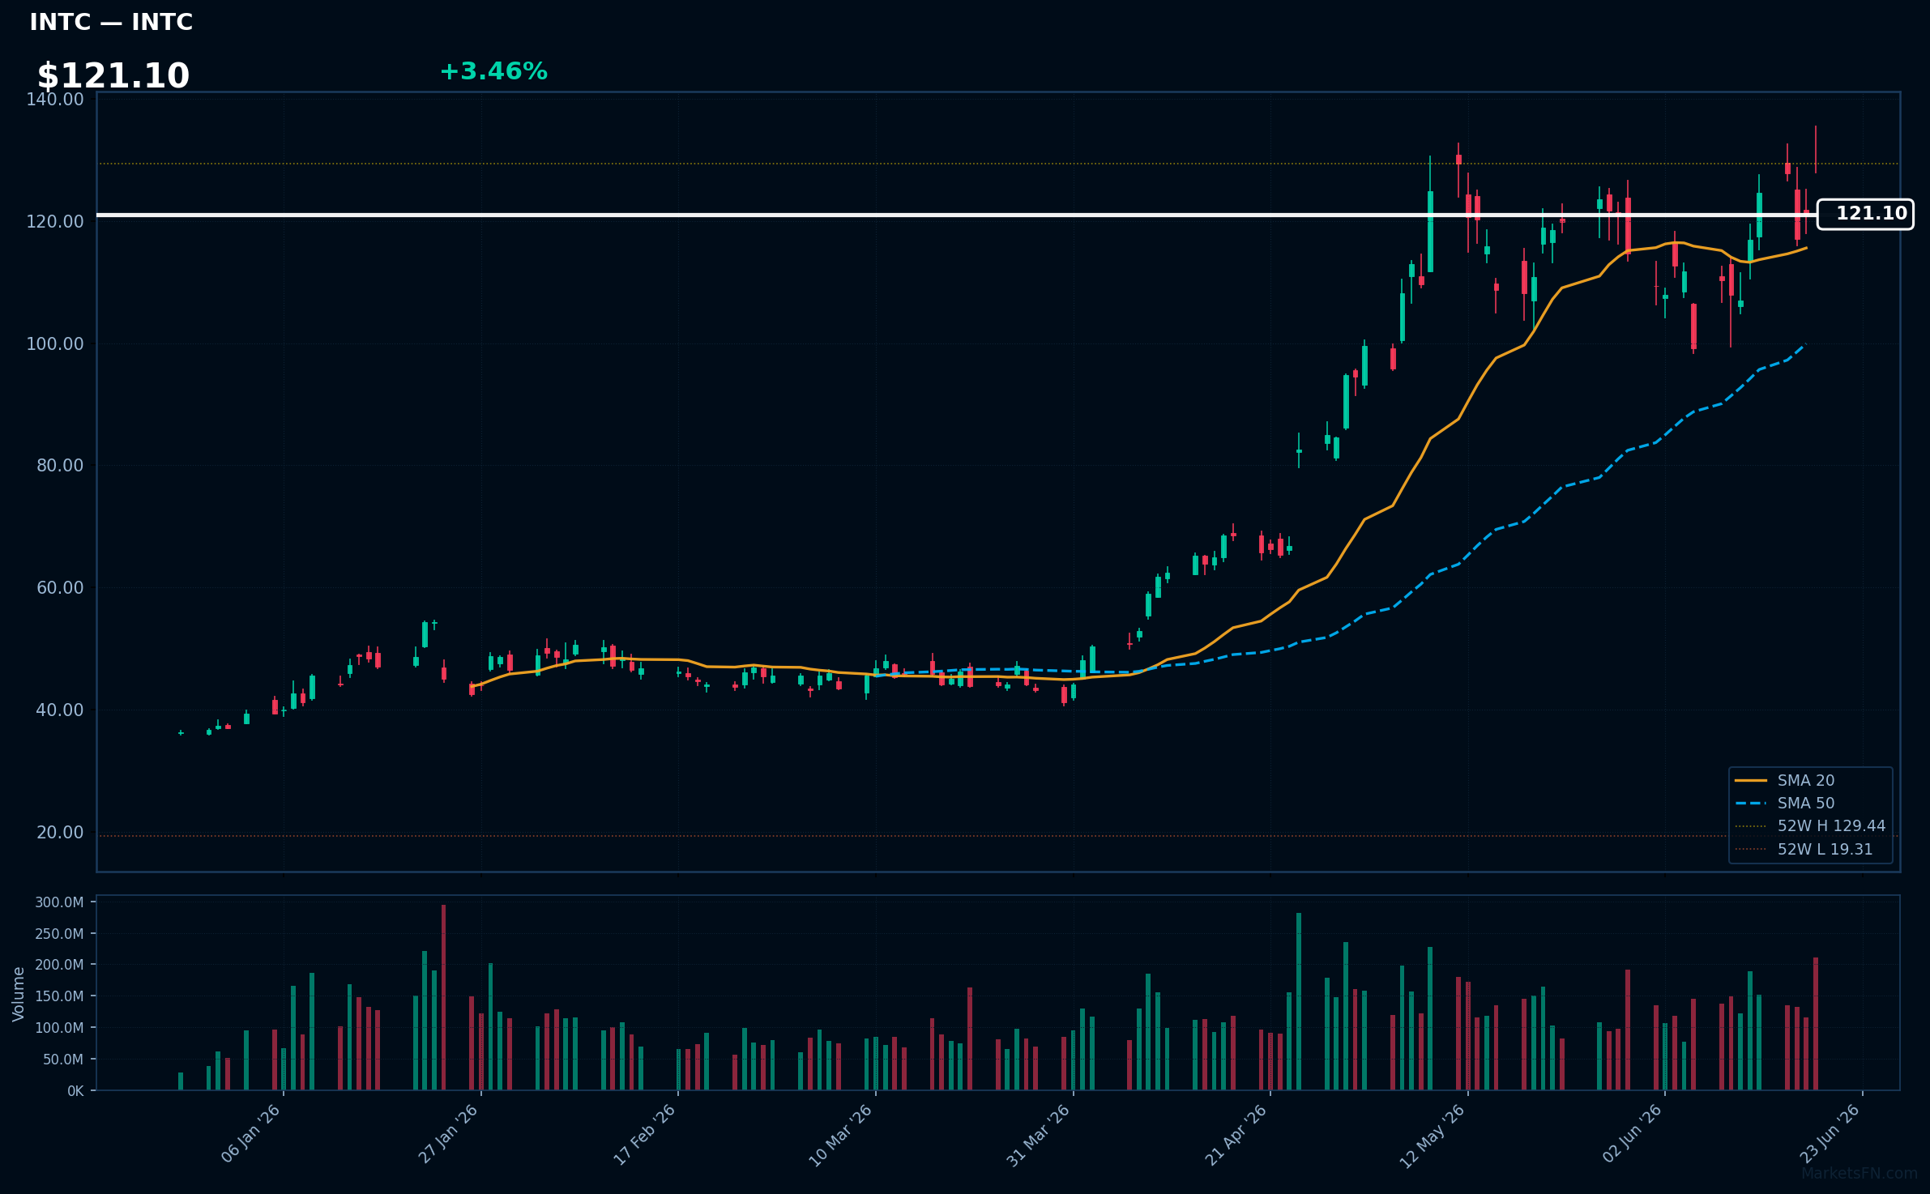Click the 250.0M volume axis label

[x=59, y=934]
